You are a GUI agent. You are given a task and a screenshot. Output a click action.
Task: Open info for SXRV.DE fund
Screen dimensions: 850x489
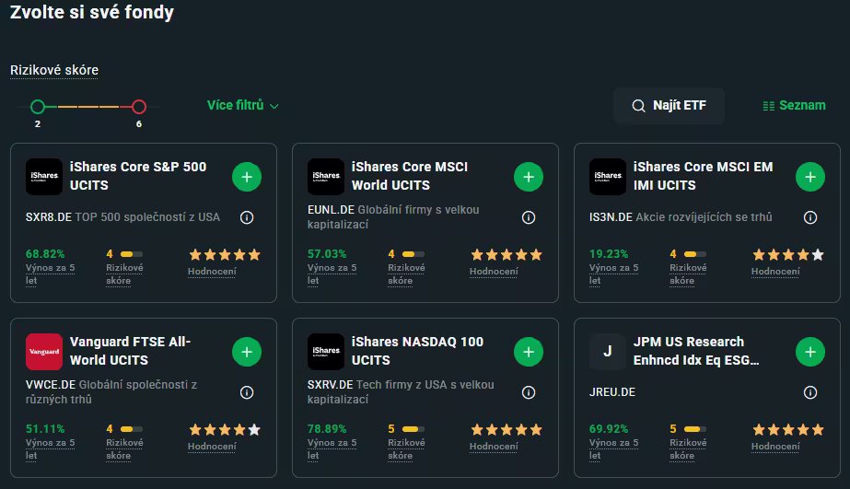[529, 392]
